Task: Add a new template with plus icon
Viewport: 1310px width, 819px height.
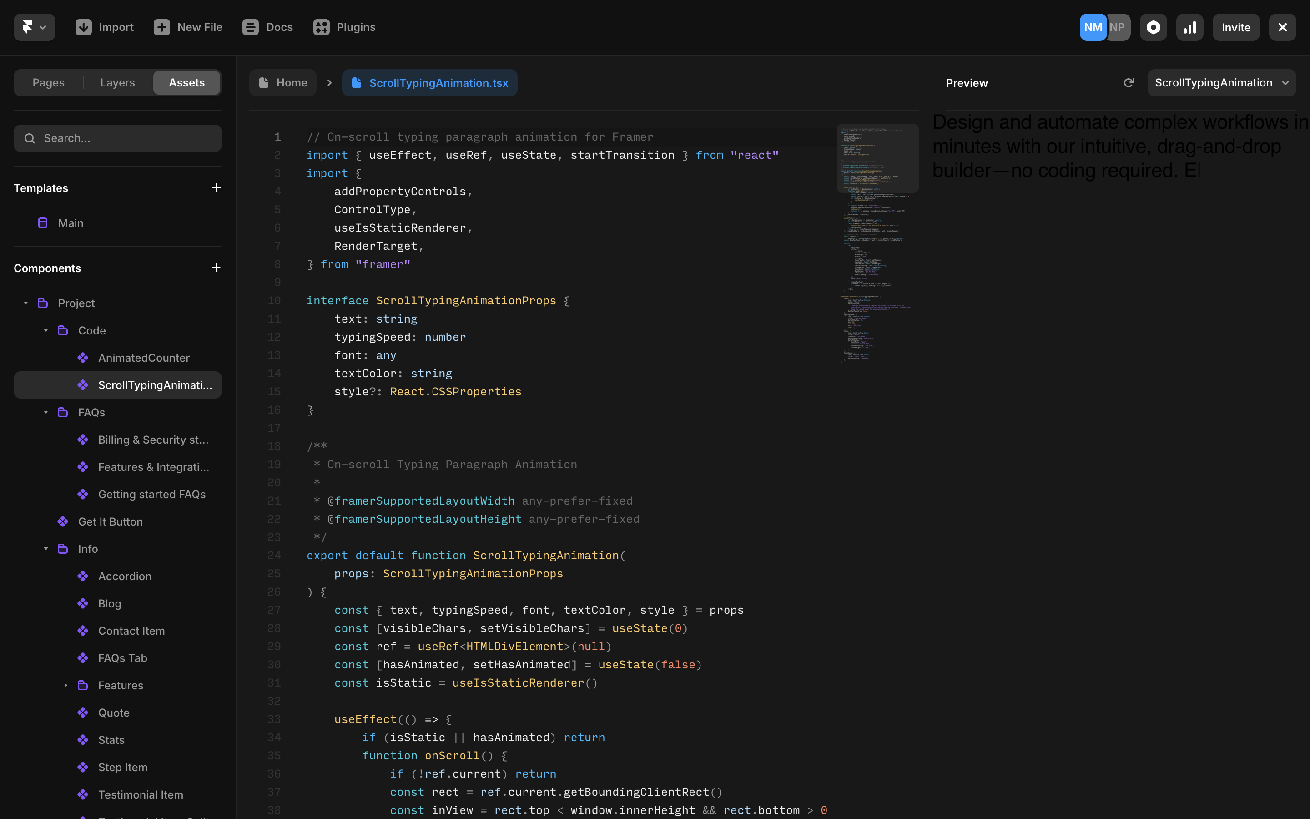Action: tap(216, 188)
